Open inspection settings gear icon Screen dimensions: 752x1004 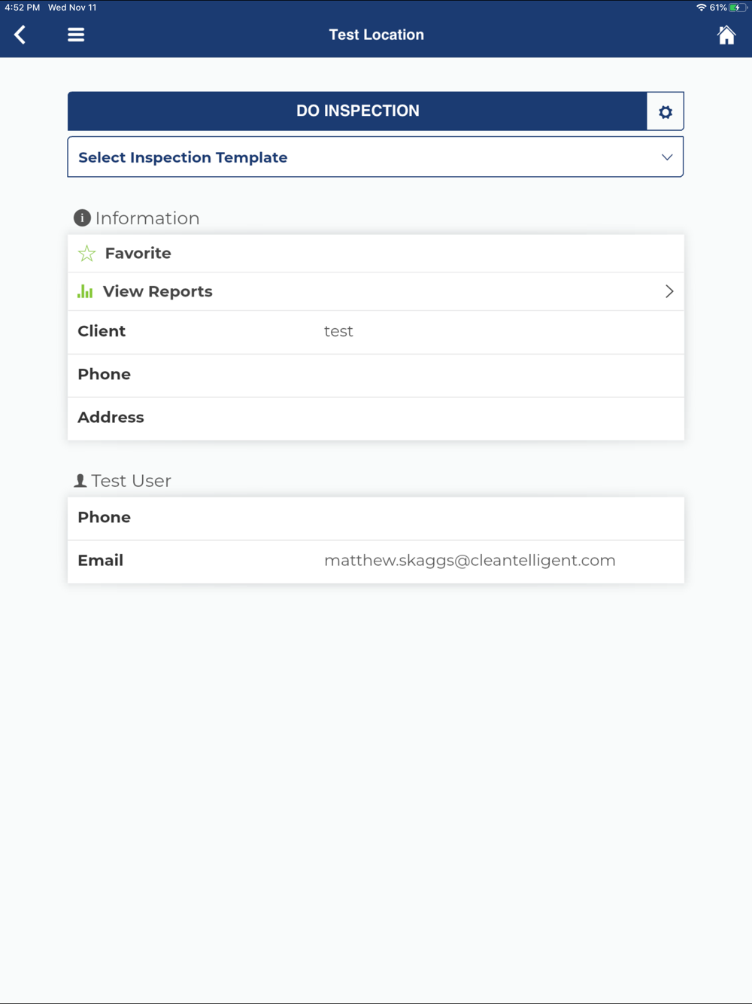coord(665,112)
